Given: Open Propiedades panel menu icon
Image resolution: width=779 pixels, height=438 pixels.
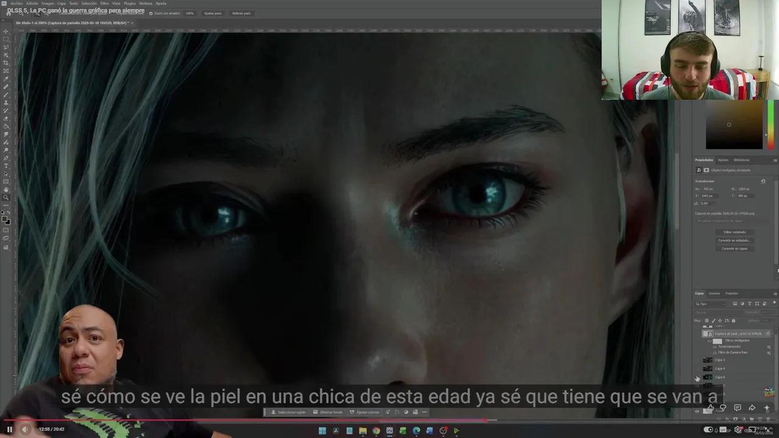Looking at the screenshot, I should coord(775,160).
